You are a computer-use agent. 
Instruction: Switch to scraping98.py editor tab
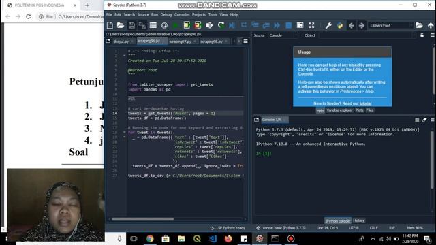[211, 42]
